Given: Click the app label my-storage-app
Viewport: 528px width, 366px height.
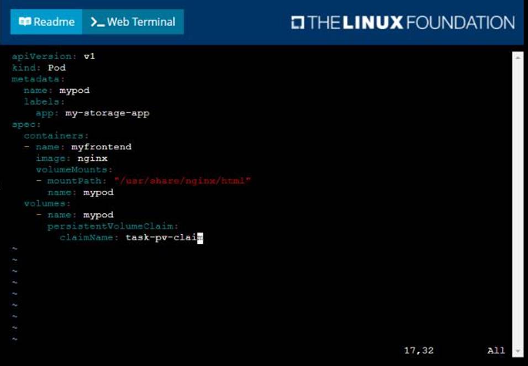Looking at the screenshot, I should 107,113.
